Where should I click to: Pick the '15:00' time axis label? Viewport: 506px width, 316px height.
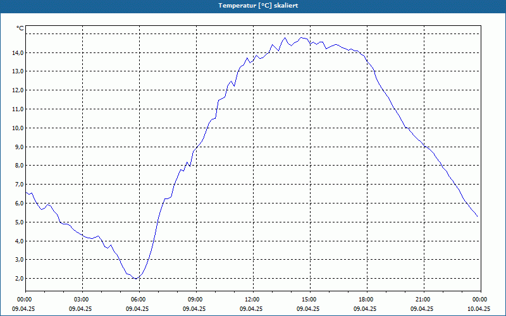click(309, 300)
